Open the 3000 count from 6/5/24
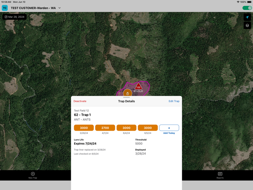This screenshot has height=190, width=253. pyautogui.click(x=147, y=128)
